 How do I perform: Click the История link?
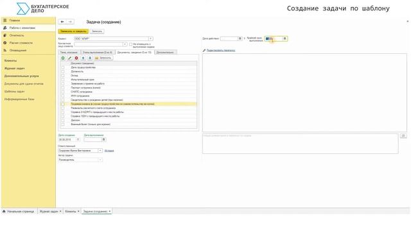(109, 151)
